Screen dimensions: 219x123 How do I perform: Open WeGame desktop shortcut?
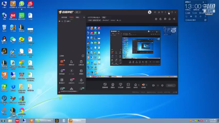4,52
